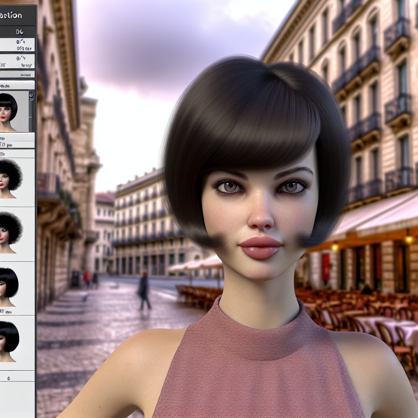Click the bottom field showing '0'
418x418 pixels.
pos(17,378)
